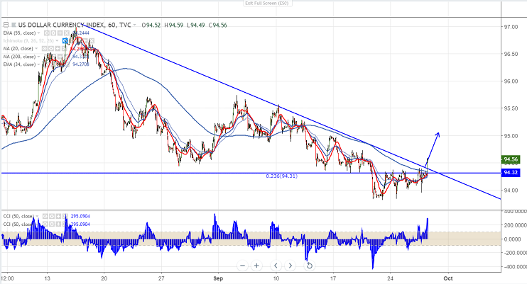The height and width of the screenshot is (284, 527).
Task: Click the plus icon on EMA (55, close)
Action: (x=60, y=33)
